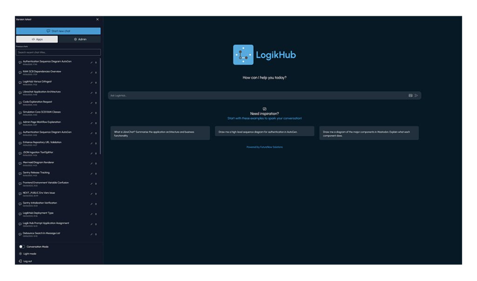
Task: Toggle Conversation Mode switch
Action: coord(21,247)
